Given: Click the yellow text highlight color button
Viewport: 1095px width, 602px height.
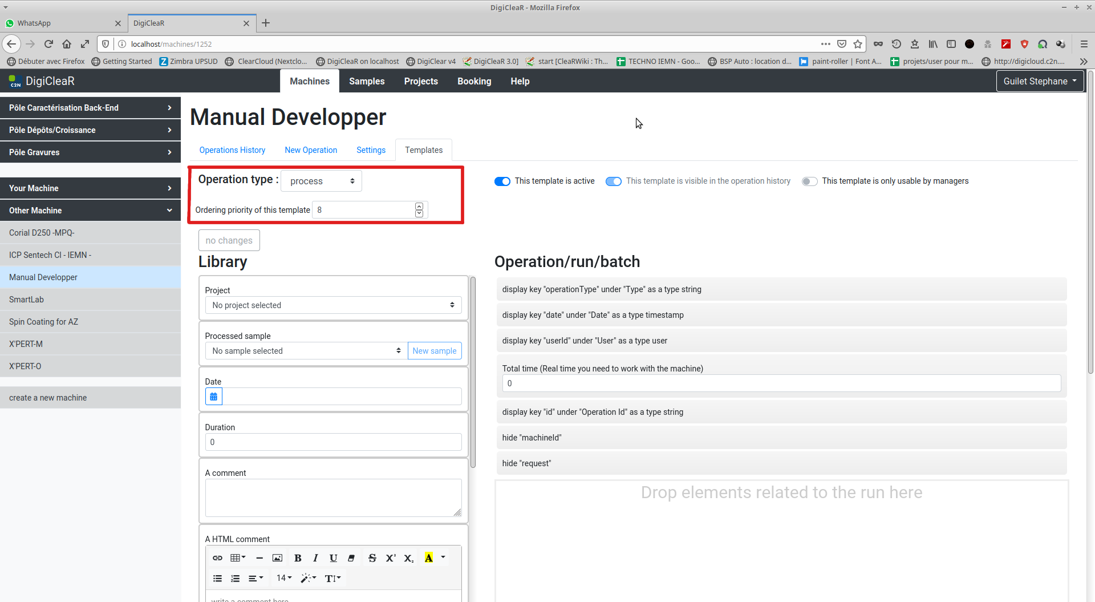Looking at the screenshot, I should tap(428, 558).
